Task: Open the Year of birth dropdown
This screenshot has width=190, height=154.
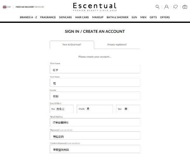Action: point(128,109)
